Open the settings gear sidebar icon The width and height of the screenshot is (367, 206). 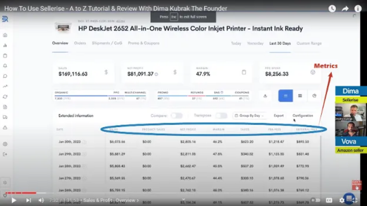5,144
